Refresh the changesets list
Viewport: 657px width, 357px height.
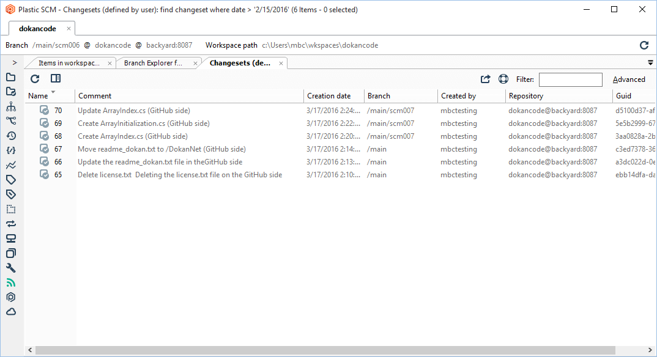(x=34, y=79)
